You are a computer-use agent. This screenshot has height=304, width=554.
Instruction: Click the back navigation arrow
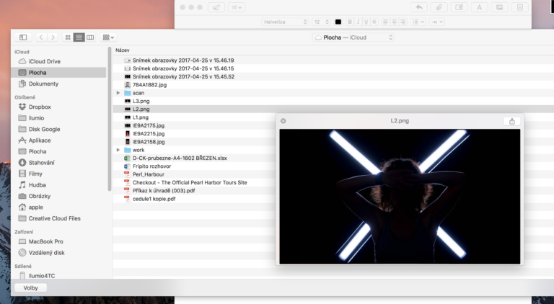tap(40, 37)
